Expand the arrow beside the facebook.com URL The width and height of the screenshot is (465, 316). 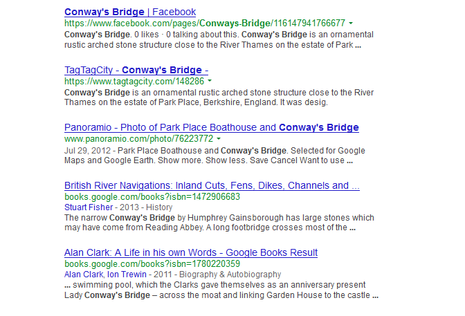tap(351, 23)
